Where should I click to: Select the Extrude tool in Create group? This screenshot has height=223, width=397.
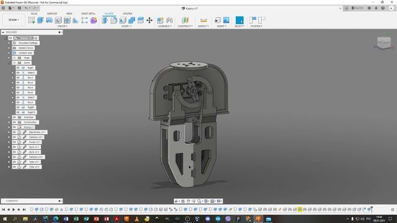tap(40, 20)
